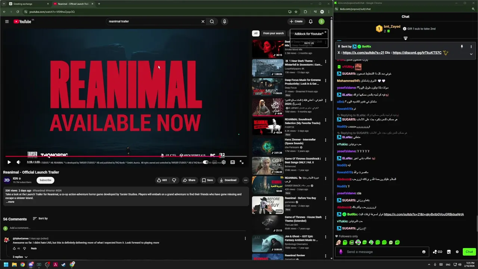Open the IGN channel avatar
The height and width of the screenshot is (269, 478).
[7, 180]
